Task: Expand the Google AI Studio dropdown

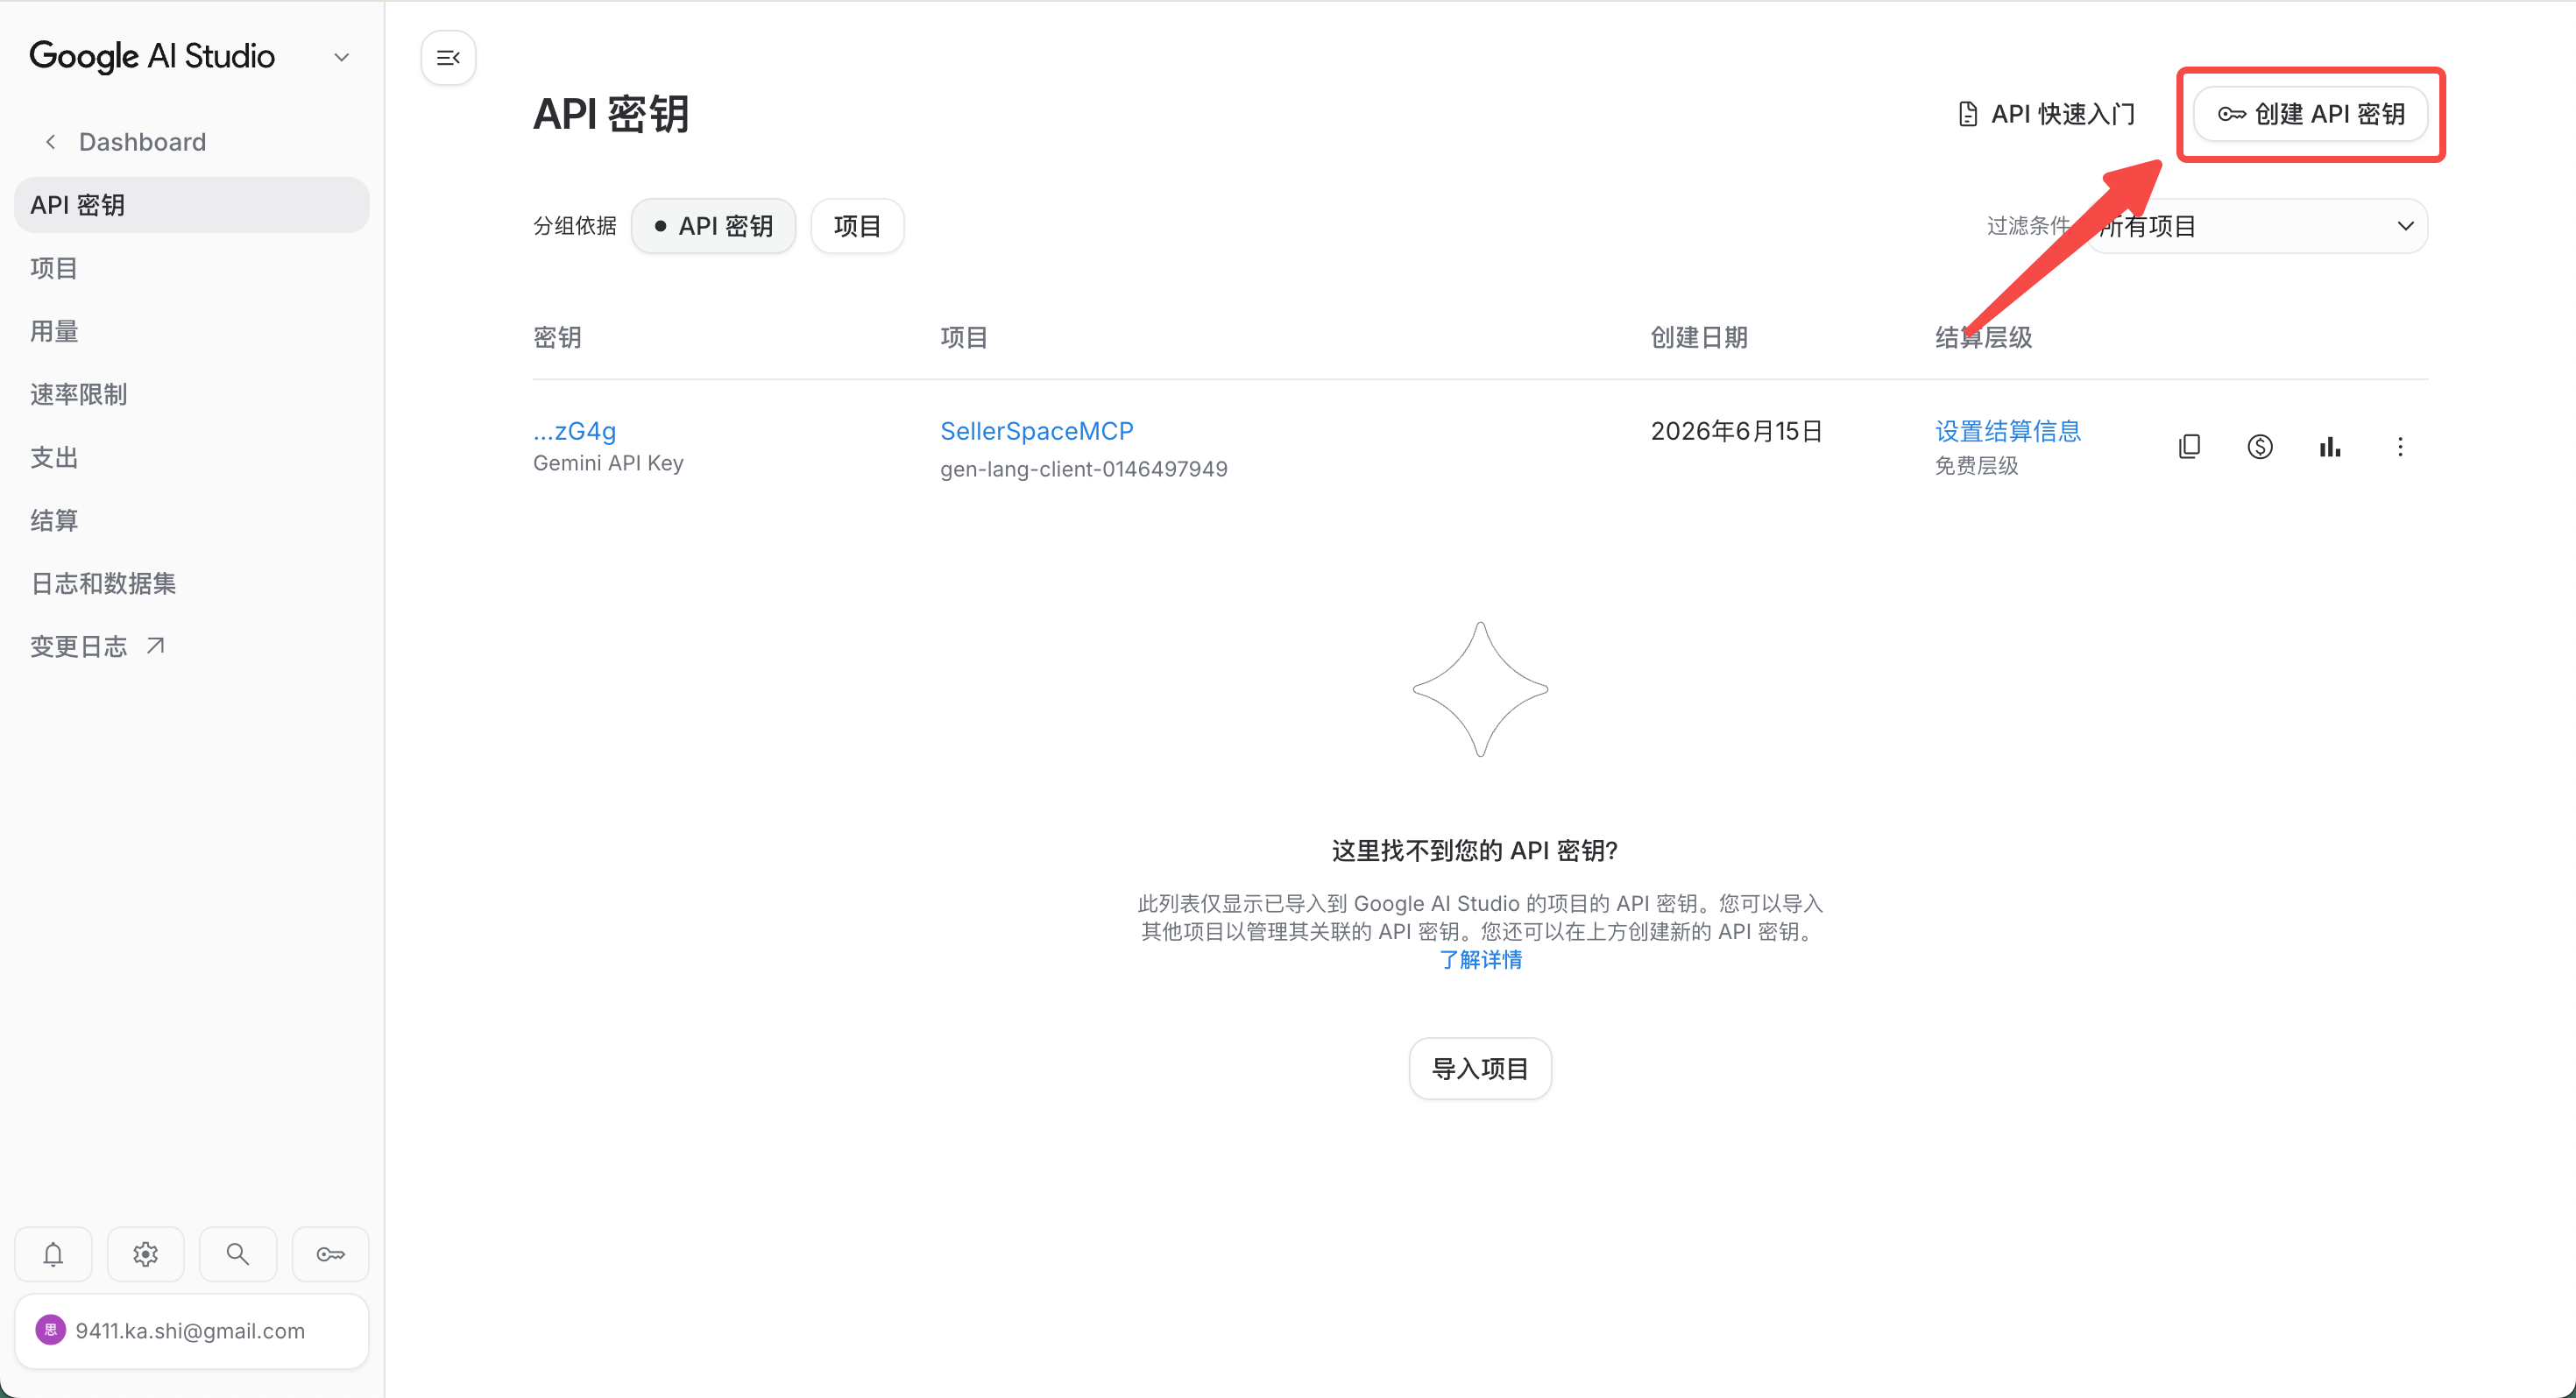Action: pyautogui.click(x=342, y=57)
